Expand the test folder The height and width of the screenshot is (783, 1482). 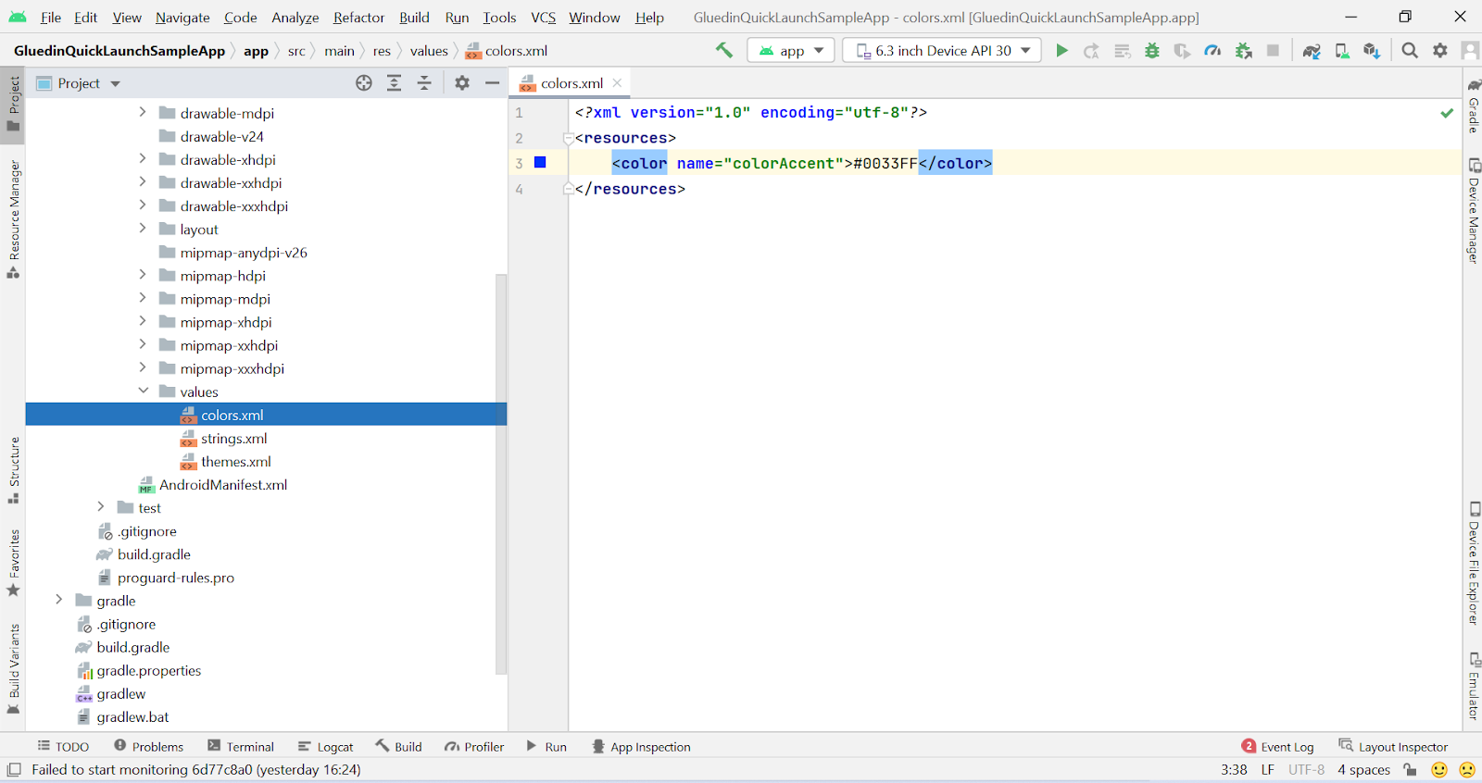point(101,507)
